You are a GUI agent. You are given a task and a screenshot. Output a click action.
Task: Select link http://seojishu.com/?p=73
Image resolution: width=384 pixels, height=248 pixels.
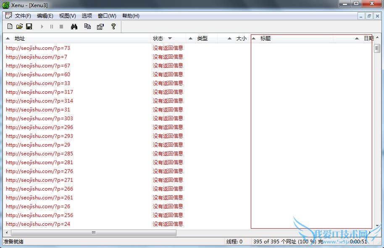point(38,48)
